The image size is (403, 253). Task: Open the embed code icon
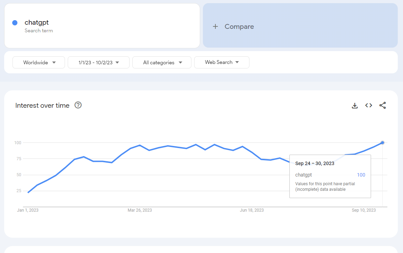(369, 105)
